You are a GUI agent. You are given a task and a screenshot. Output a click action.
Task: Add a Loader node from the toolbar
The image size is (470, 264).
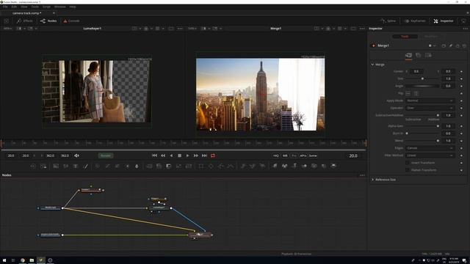[x=33, y=166]
